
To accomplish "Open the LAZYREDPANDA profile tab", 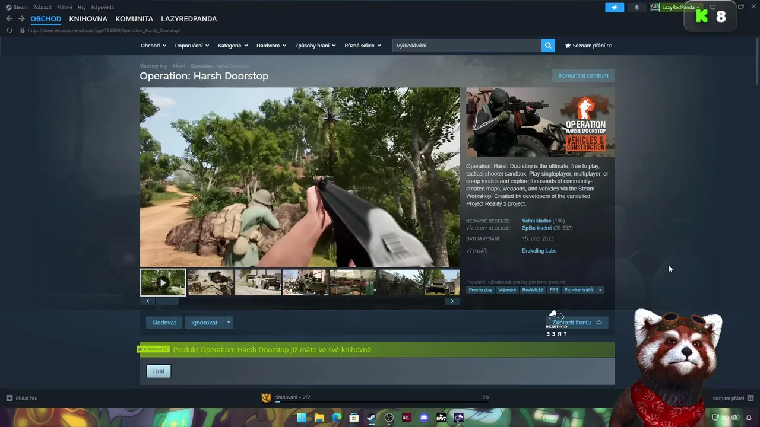I will point(189,19).
